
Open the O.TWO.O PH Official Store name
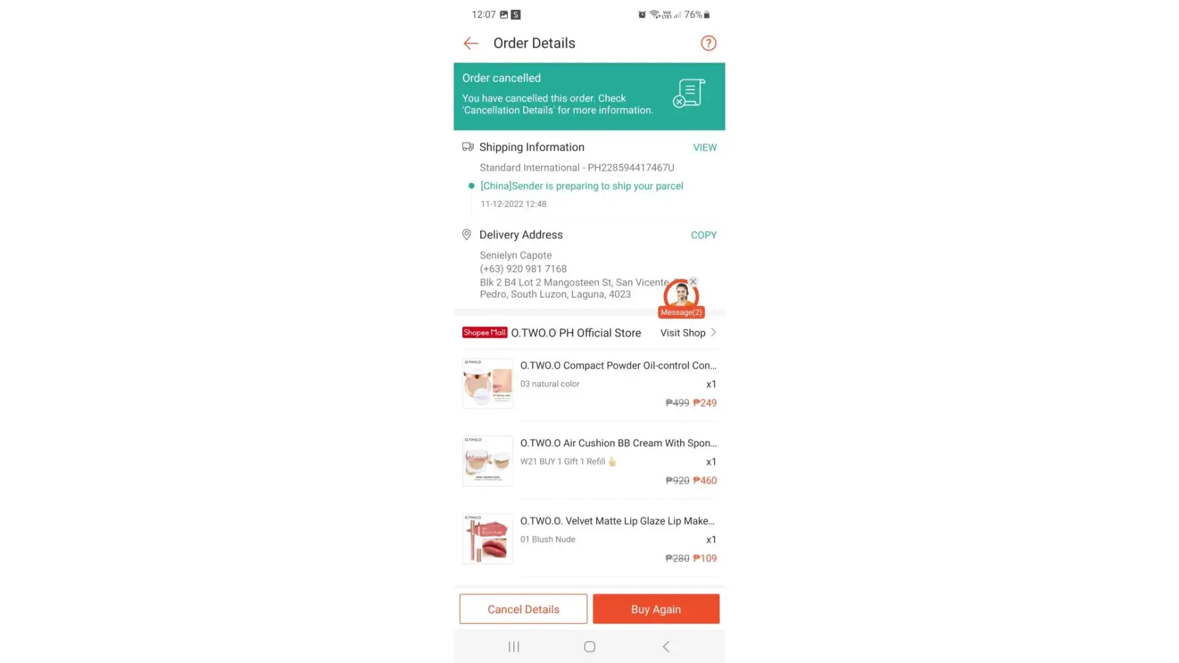pos(576,333)
